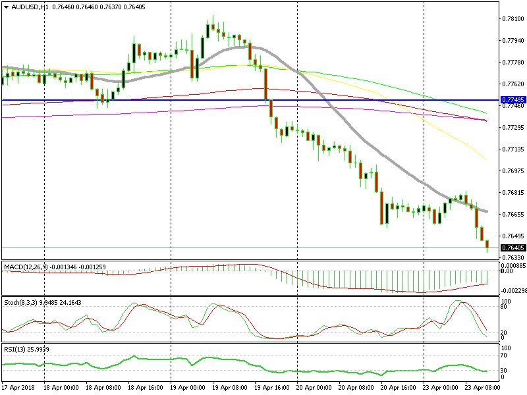
Task: Select the 19 Apr 08:00 time label
Action: point(229,387)
